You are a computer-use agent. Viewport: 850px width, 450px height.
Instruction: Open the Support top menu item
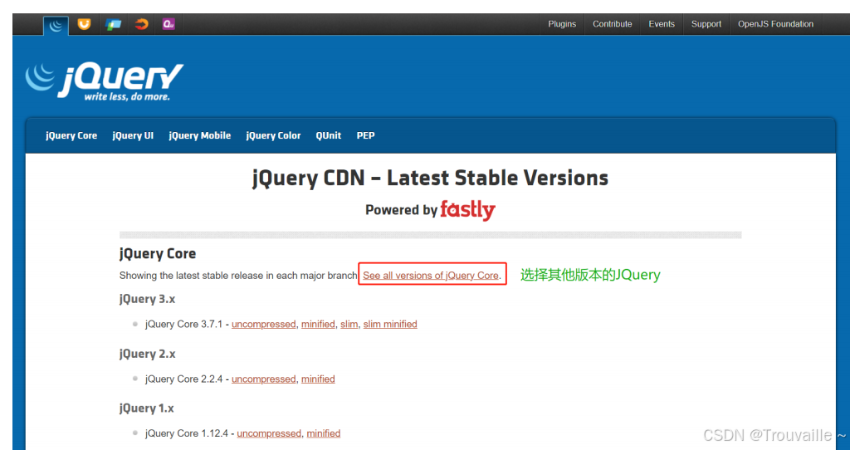706,24
